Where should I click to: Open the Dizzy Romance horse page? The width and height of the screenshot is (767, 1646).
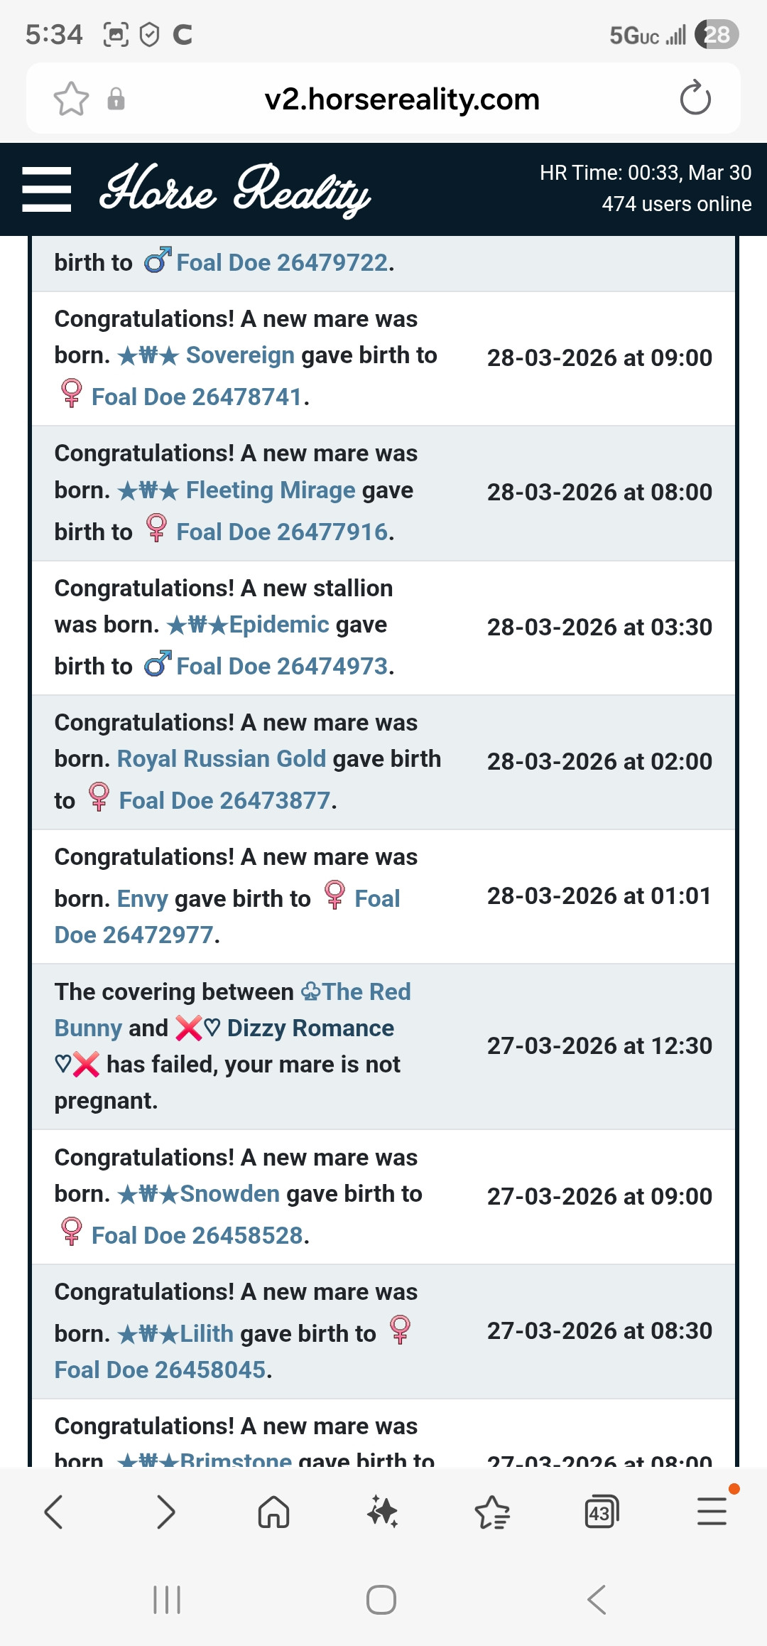point(310,1028)
